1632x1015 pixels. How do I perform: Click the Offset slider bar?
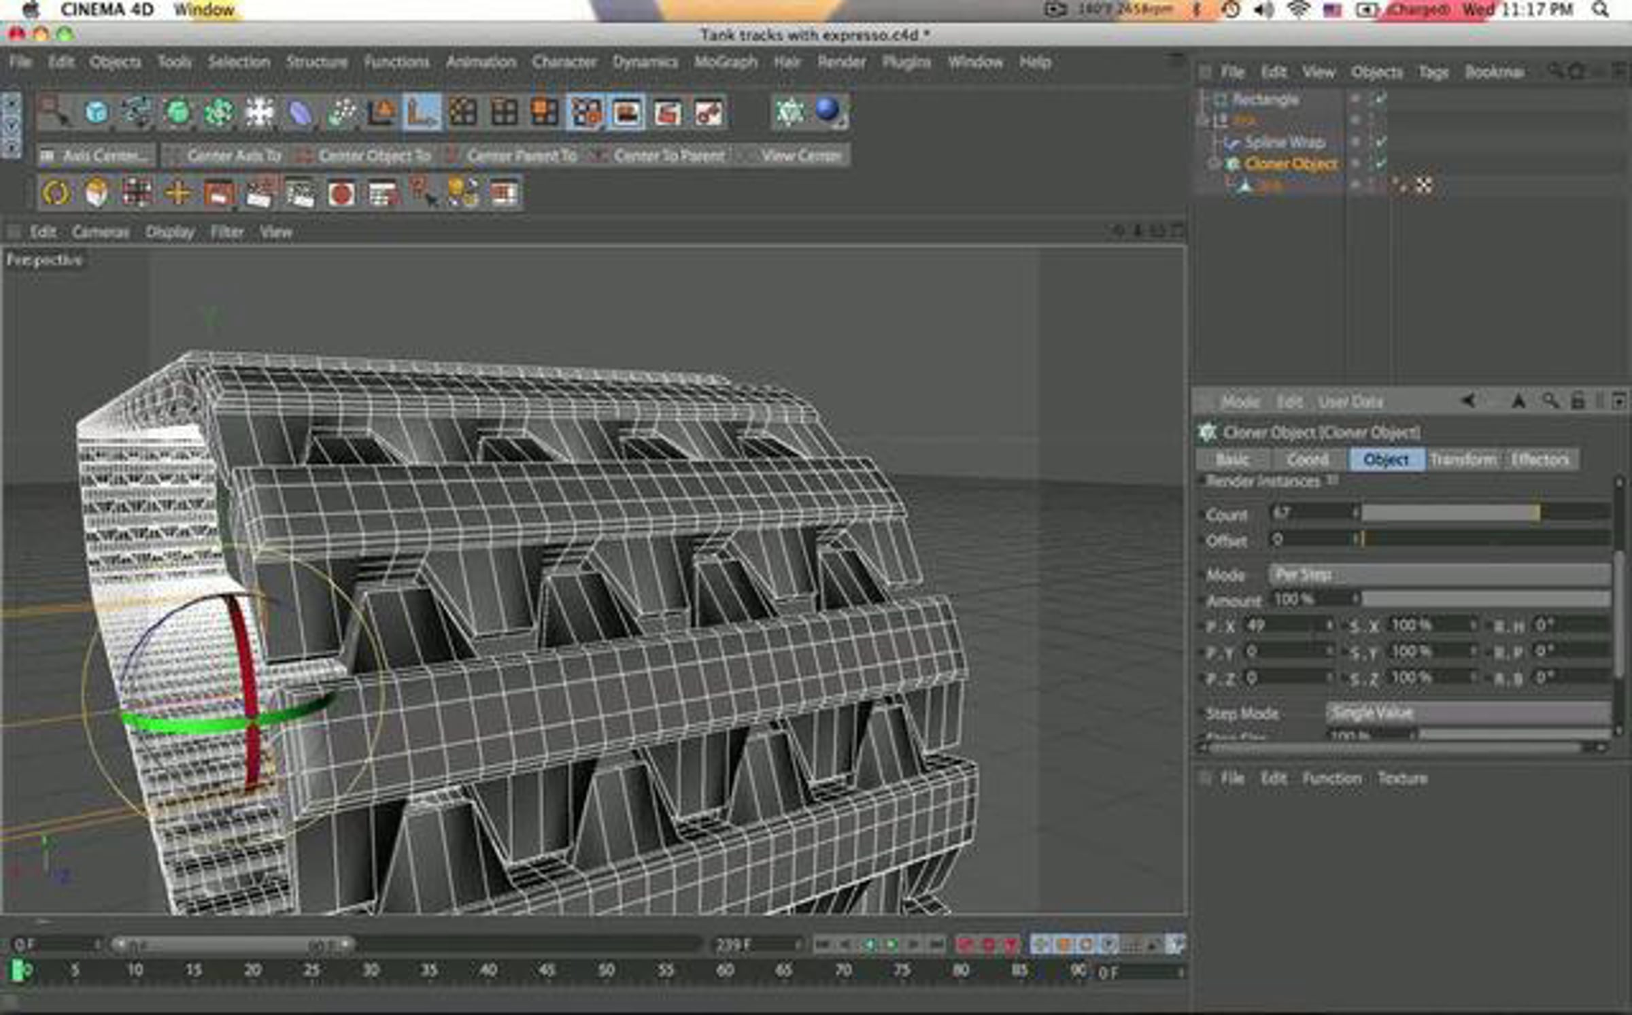coord(1485,539)
